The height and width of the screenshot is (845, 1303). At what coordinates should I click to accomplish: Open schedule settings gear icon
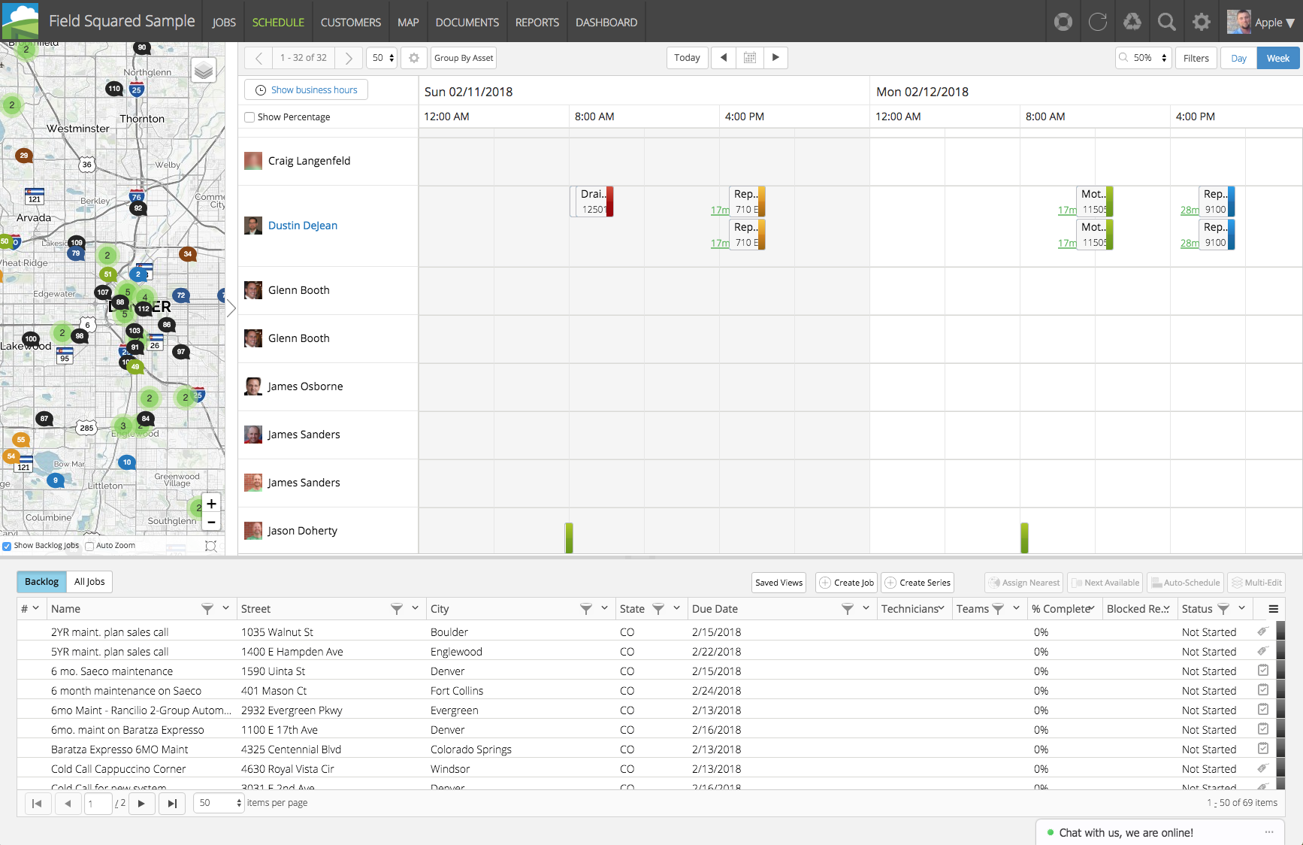click(414, 58)
